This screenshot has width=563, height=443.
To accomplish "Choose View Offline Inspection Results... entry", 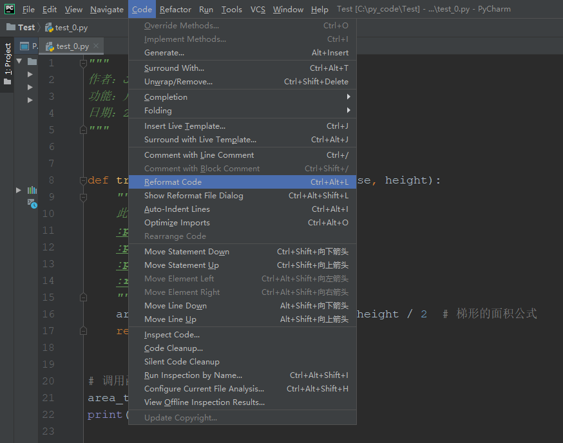I will tap(242, 402).
